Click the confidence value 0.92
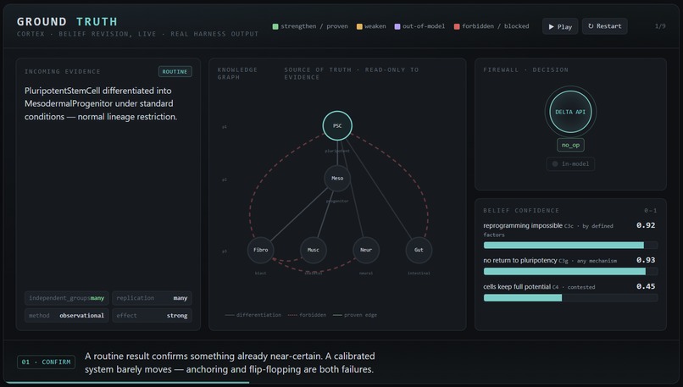 pyautogui.click(x=646, y=225)
